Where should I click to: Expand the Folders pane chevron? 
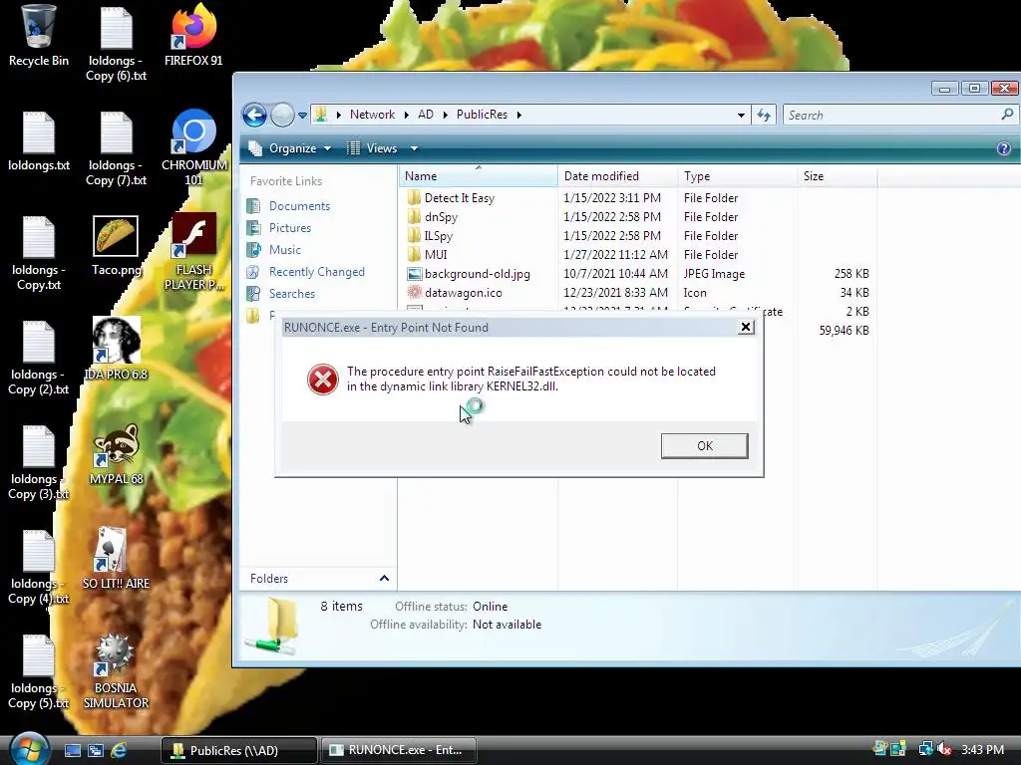[384, 579]
